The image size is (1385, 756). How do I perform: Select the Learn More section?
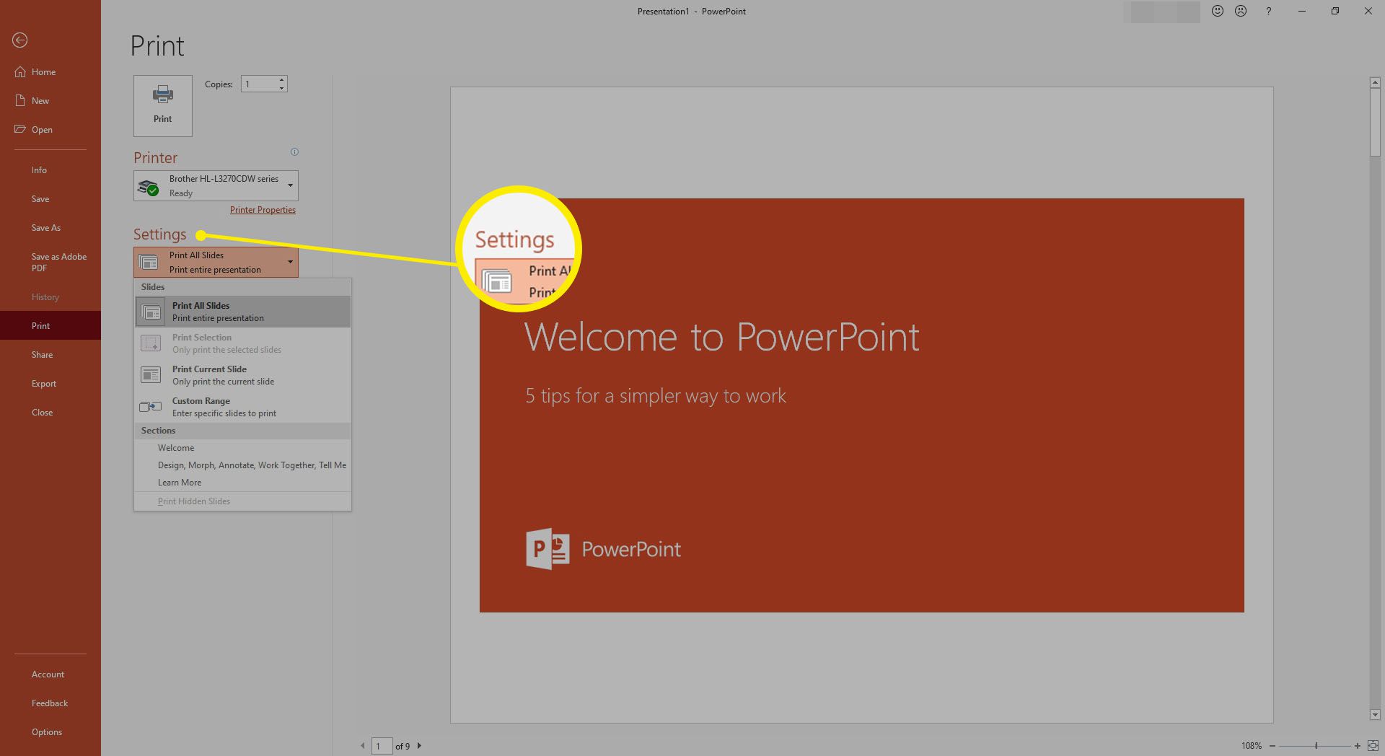pos(242,483)
